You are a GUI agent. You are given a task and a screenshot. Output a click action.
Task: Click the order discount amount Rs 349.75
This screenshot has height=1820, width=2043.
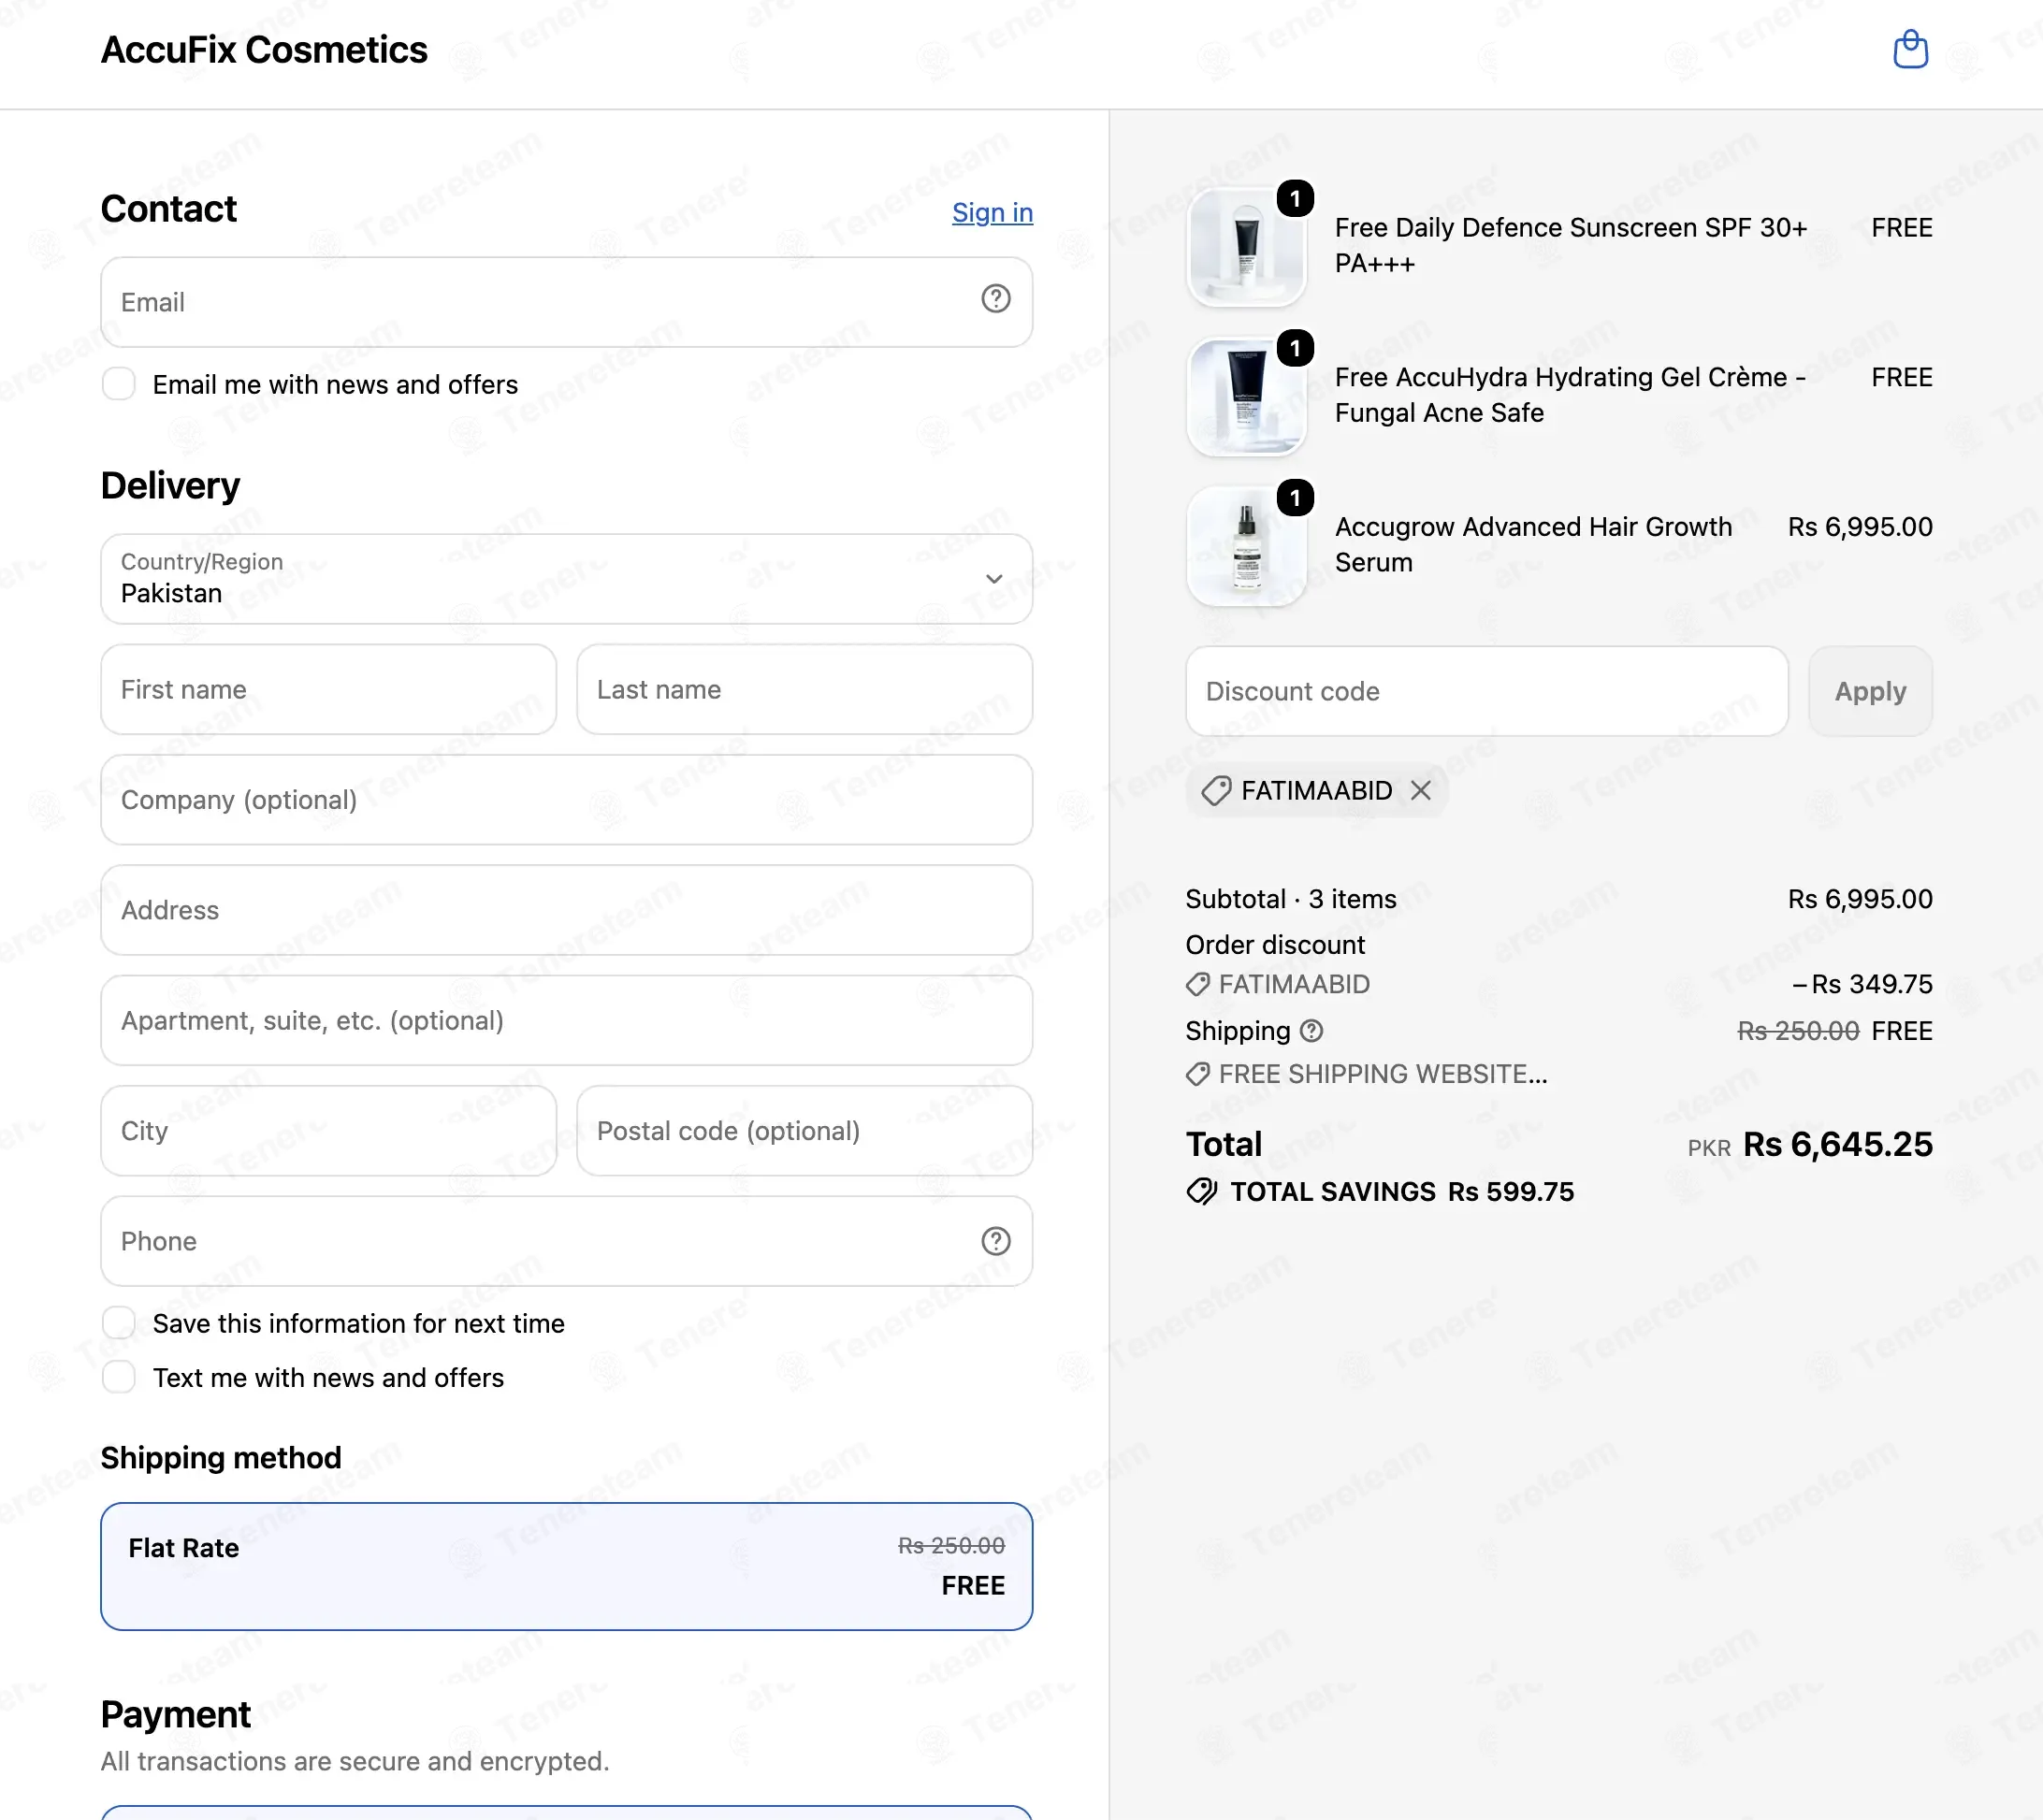tap(1862, 985)
